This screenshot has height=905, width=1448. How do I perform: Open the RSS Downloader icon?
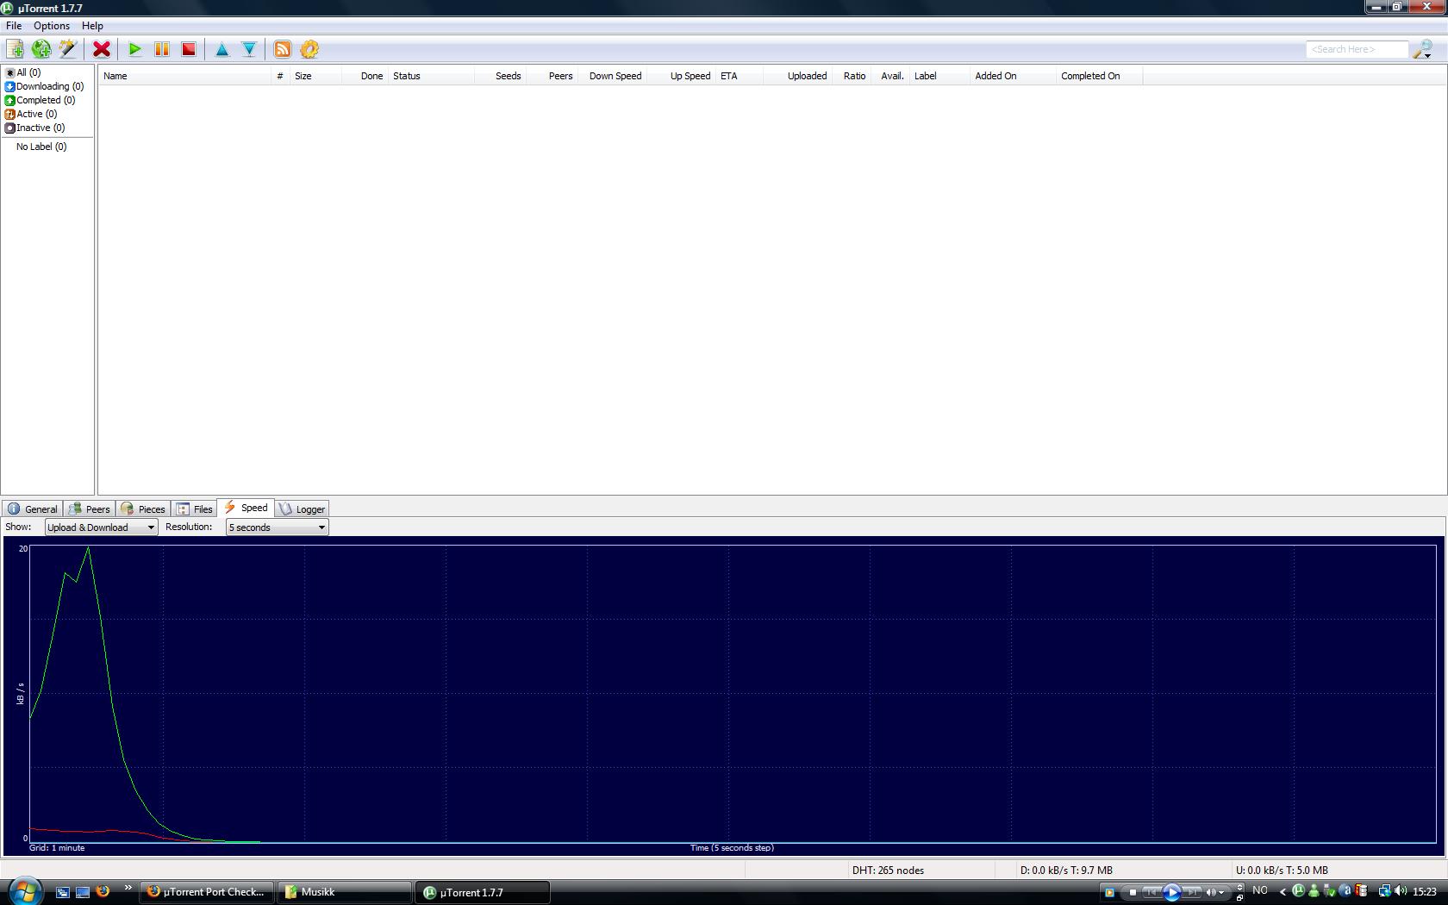point(283,49)
